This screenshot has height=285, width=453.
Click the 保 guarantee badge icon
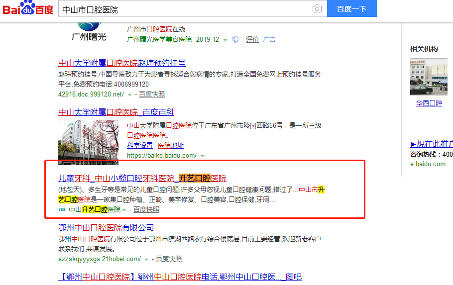tap(235, 40)
